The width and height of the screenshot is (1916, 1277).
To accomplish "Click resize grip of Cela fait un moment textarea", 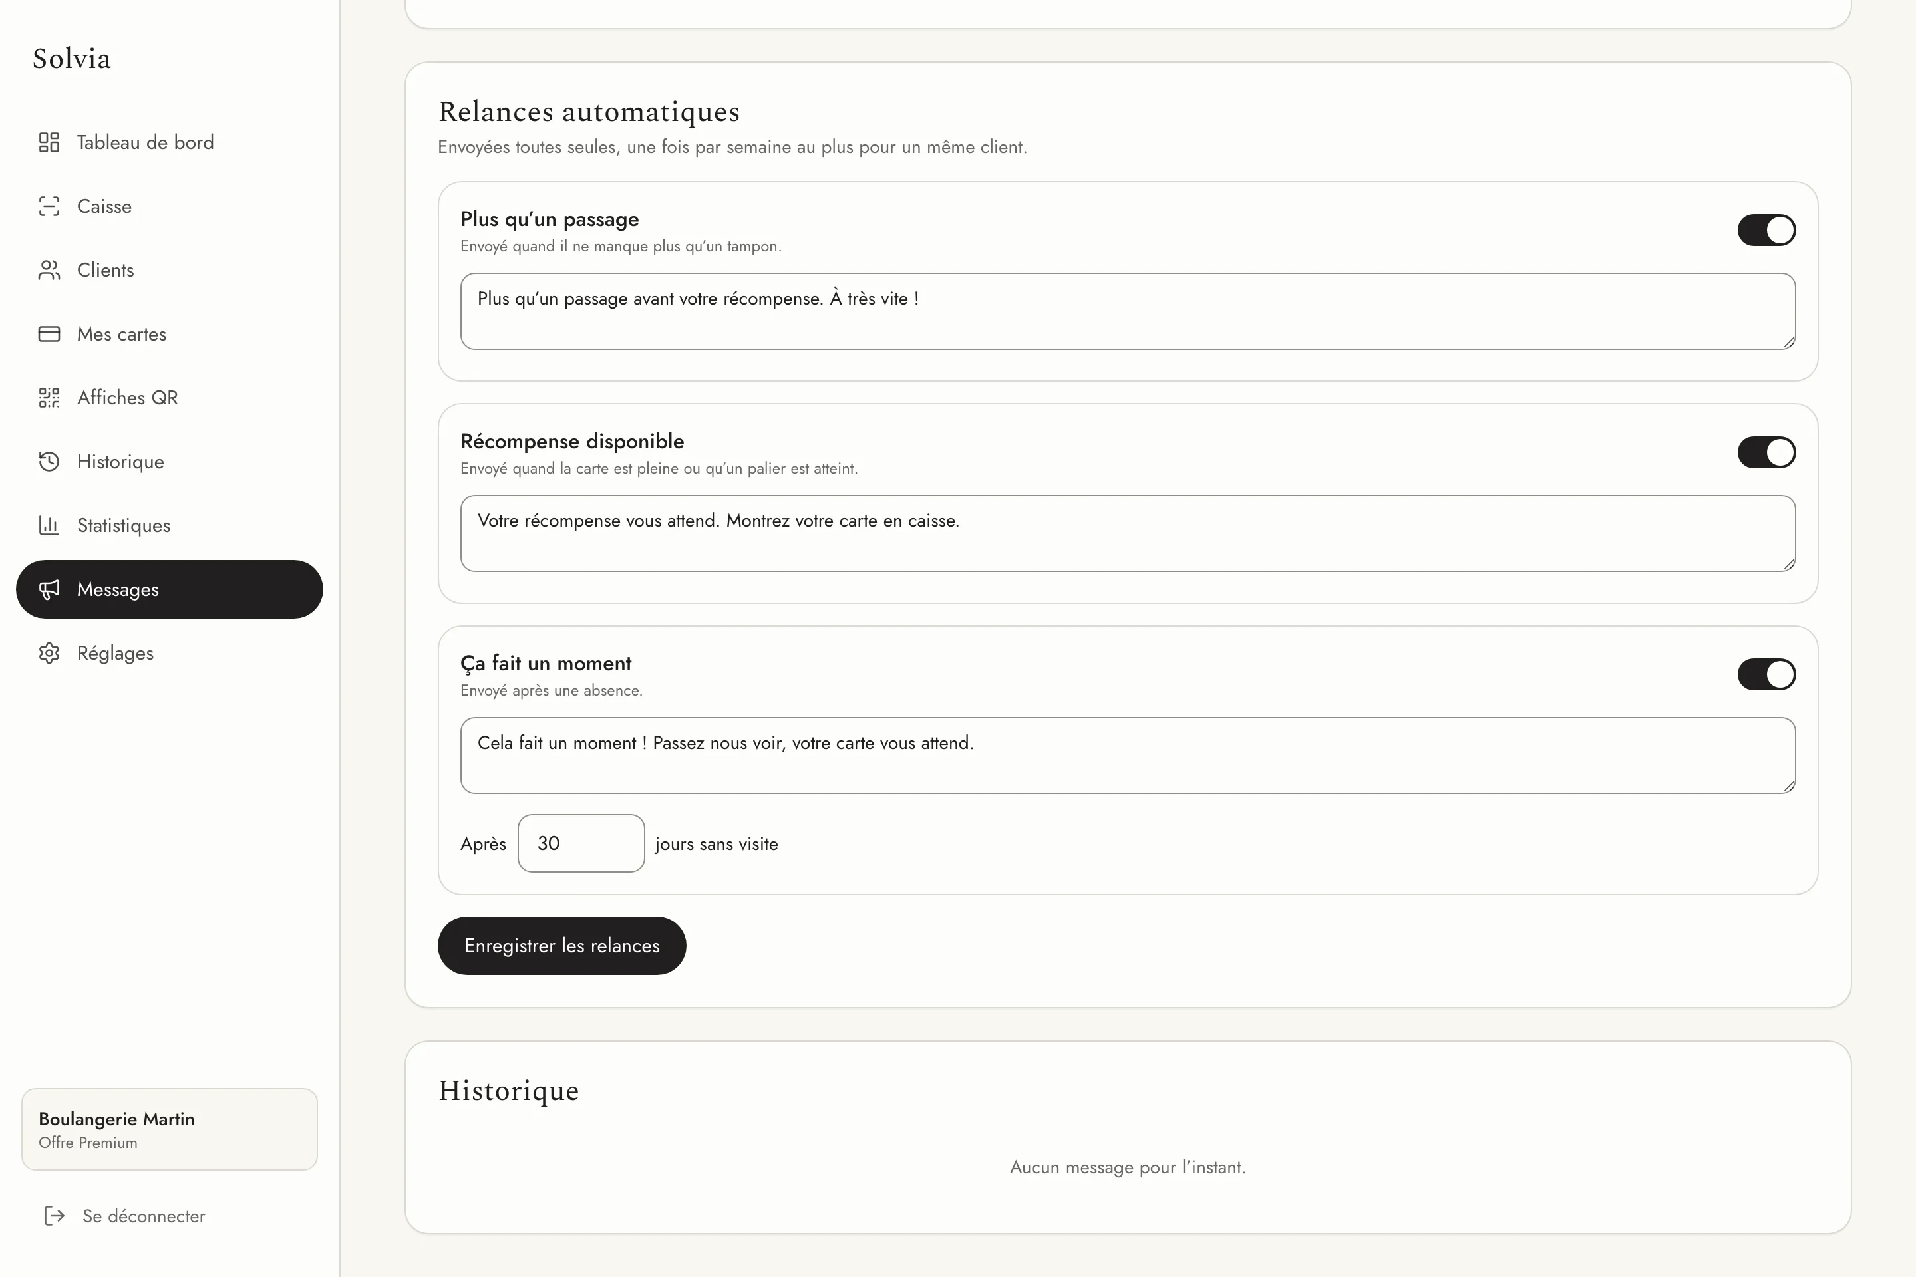I will (x=1788, y=787).
